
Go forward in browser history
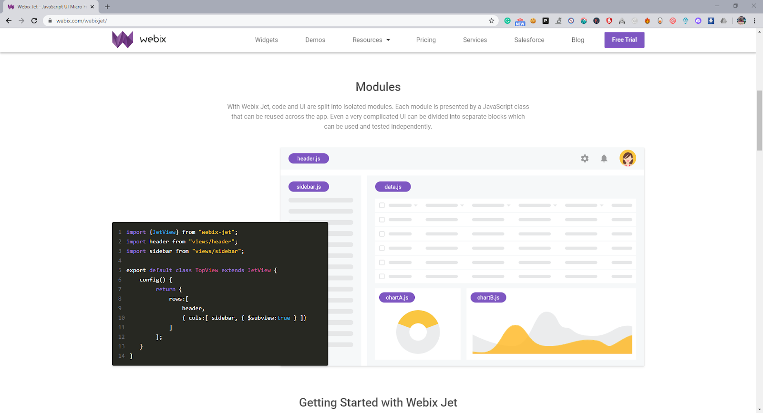coord(21,20)
